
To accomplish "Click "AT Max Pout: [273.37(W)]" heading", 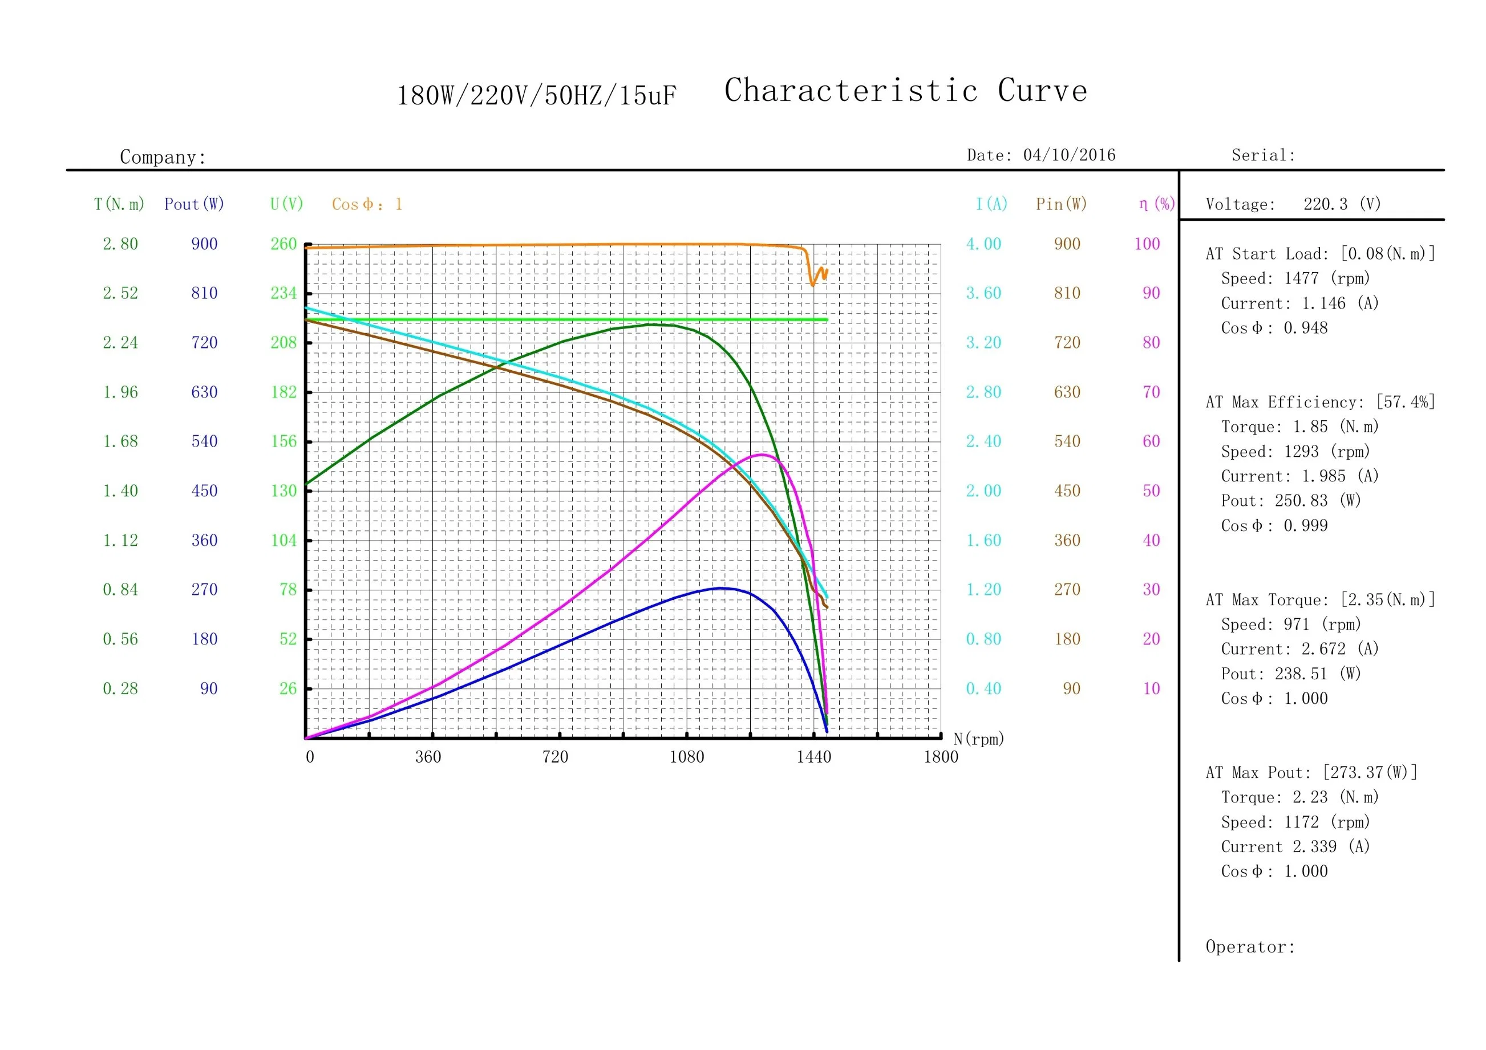I will [x=1311, y=772].
